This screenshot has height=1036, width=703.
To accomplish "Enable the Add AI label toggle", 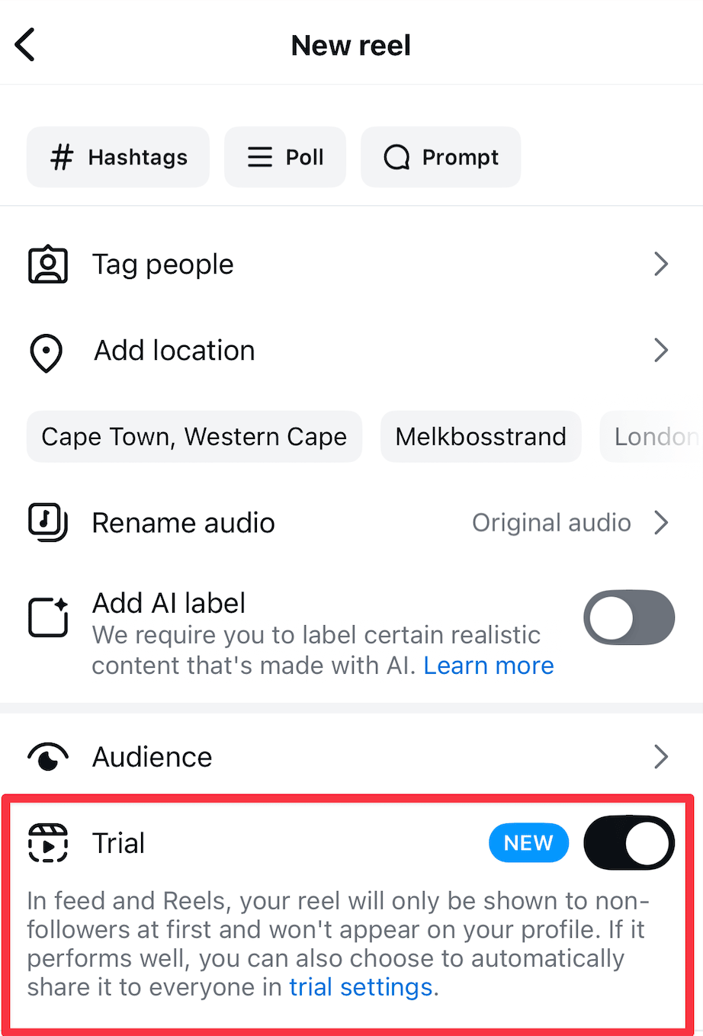I will point(629,617).
